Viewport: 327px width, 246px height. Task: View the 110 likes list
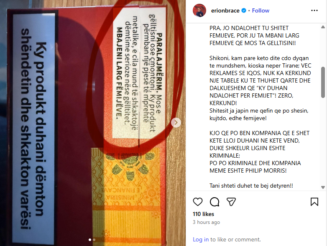point(203,214)
